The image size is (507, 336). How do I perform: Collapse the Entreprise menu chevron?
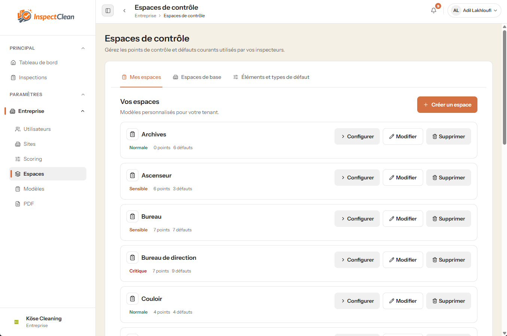click(x=83, y=111)
